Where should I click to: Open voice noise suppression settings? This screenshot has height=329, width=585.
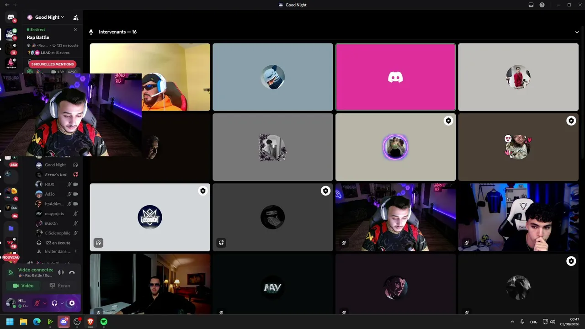61,272
